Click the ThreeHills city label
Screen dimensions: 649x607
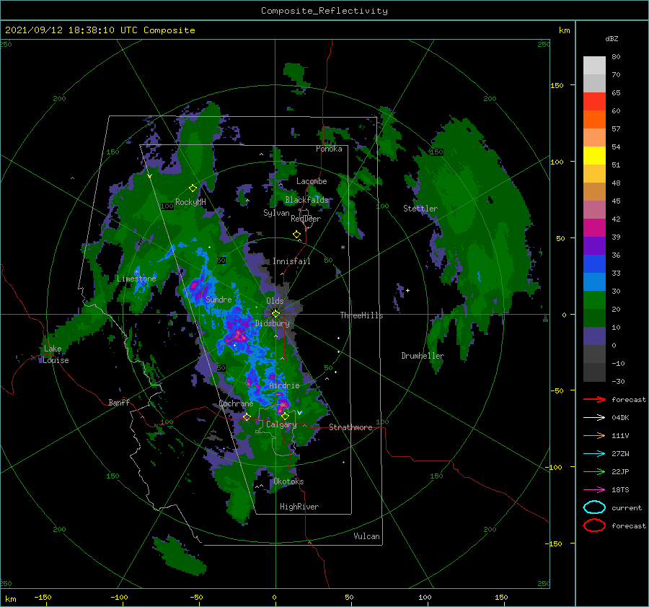361,315
